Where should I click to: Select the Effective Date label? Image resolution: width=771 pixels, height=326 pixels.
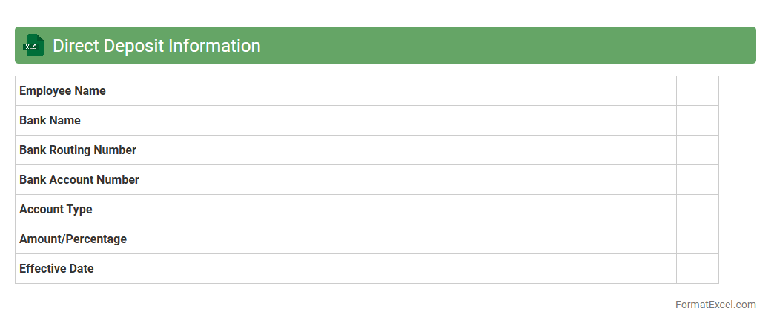pyautogui.click(x=56, y=269)
